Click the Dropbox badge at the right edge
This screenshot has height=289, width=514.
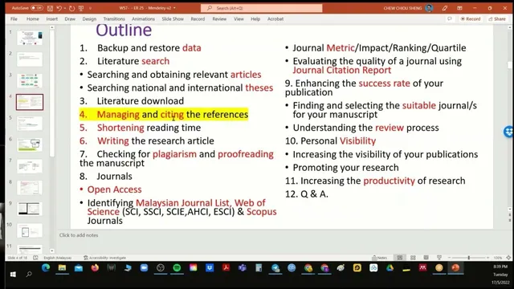[508, 132]
